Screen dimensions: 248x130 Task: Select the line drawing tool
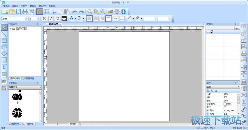point(4,34)
